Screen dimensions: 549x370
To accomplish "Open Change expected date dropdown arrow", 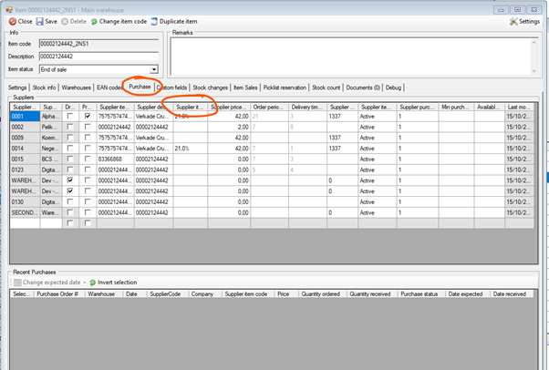I will point(85,283).
